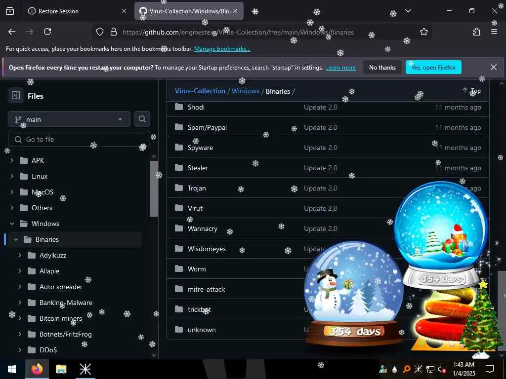
Task: Switch to Firefox in the taskbar
Action: (x=37, y=369)
